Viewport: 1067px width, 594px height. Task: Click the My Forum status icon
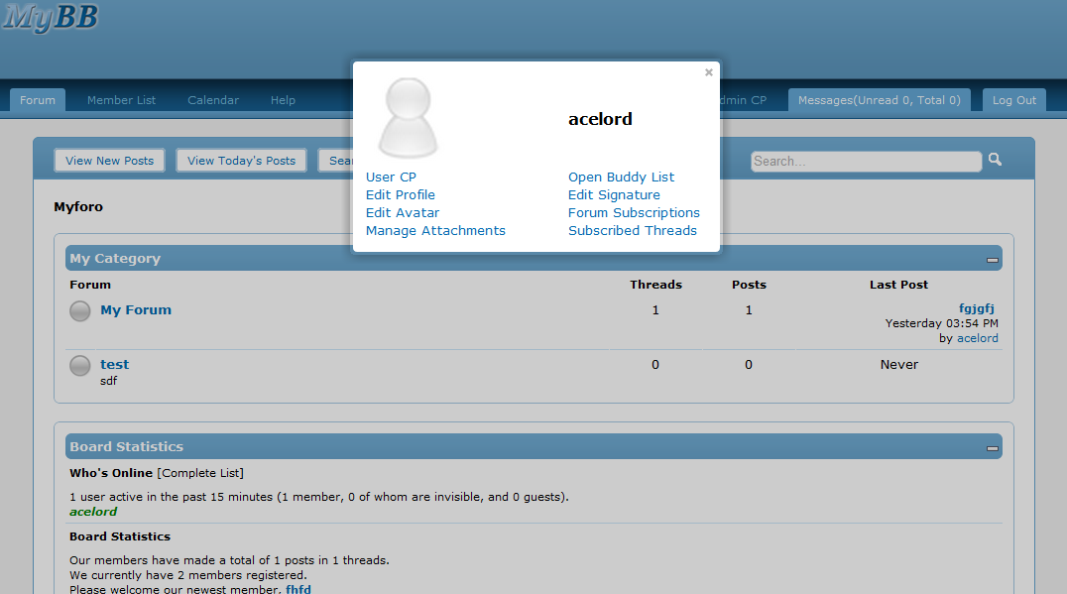coord(79,311)
